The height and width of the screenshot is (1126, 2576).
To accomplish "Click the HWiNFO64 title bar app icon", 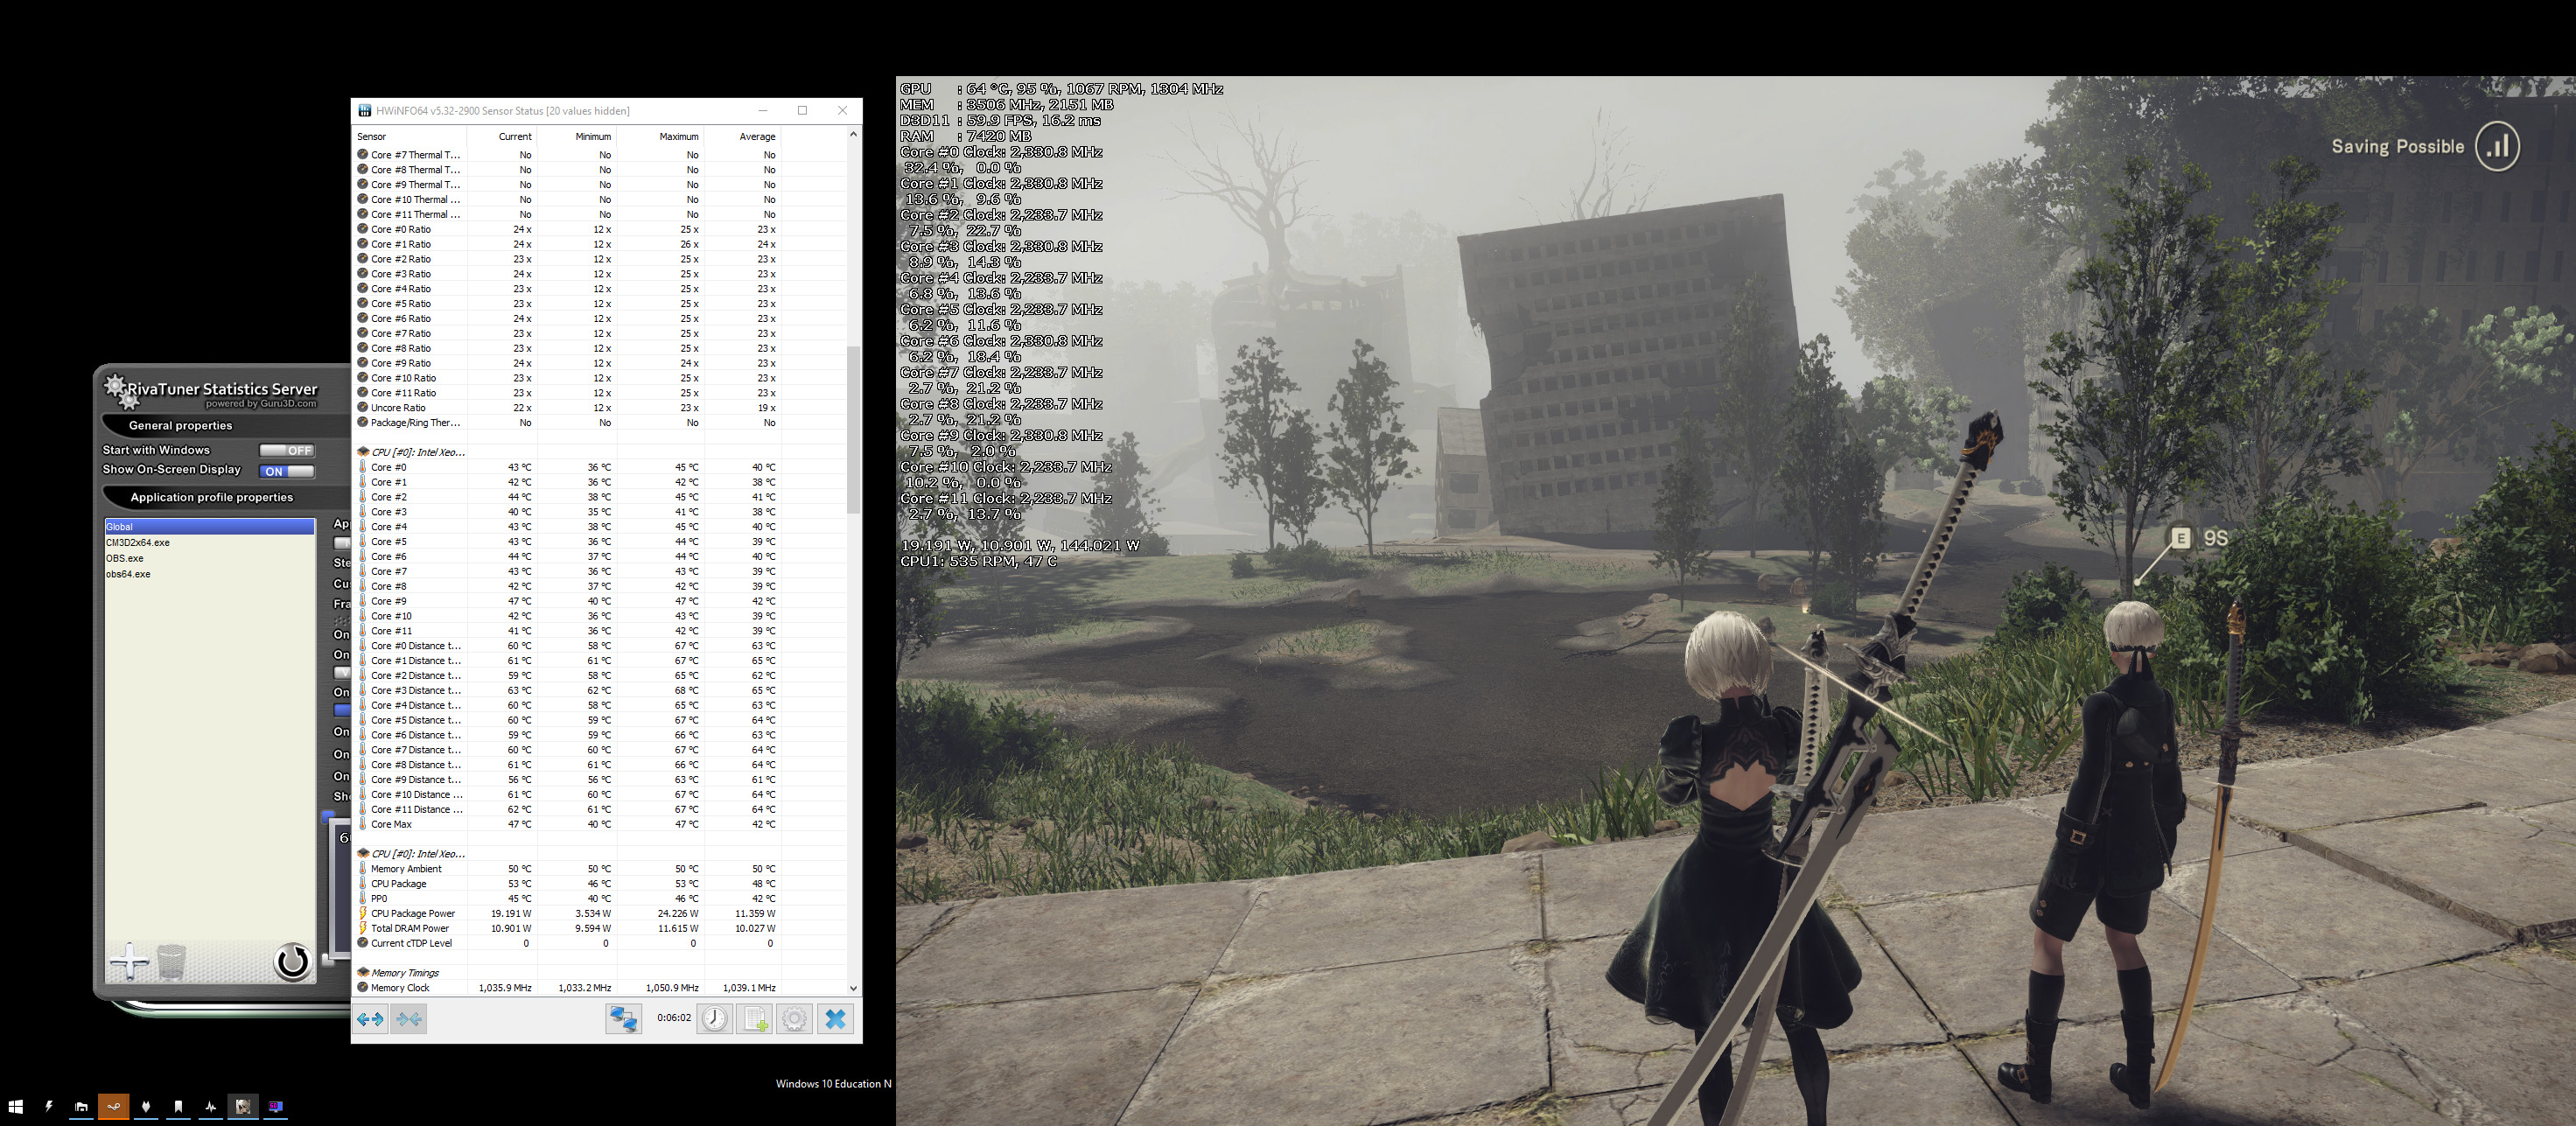I will [365, 111].
